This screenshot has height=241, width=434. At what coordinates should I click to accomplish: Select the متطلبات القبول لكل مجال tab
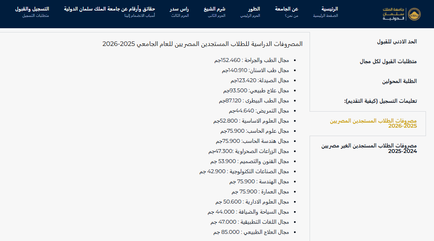click(x=388, y=62)
